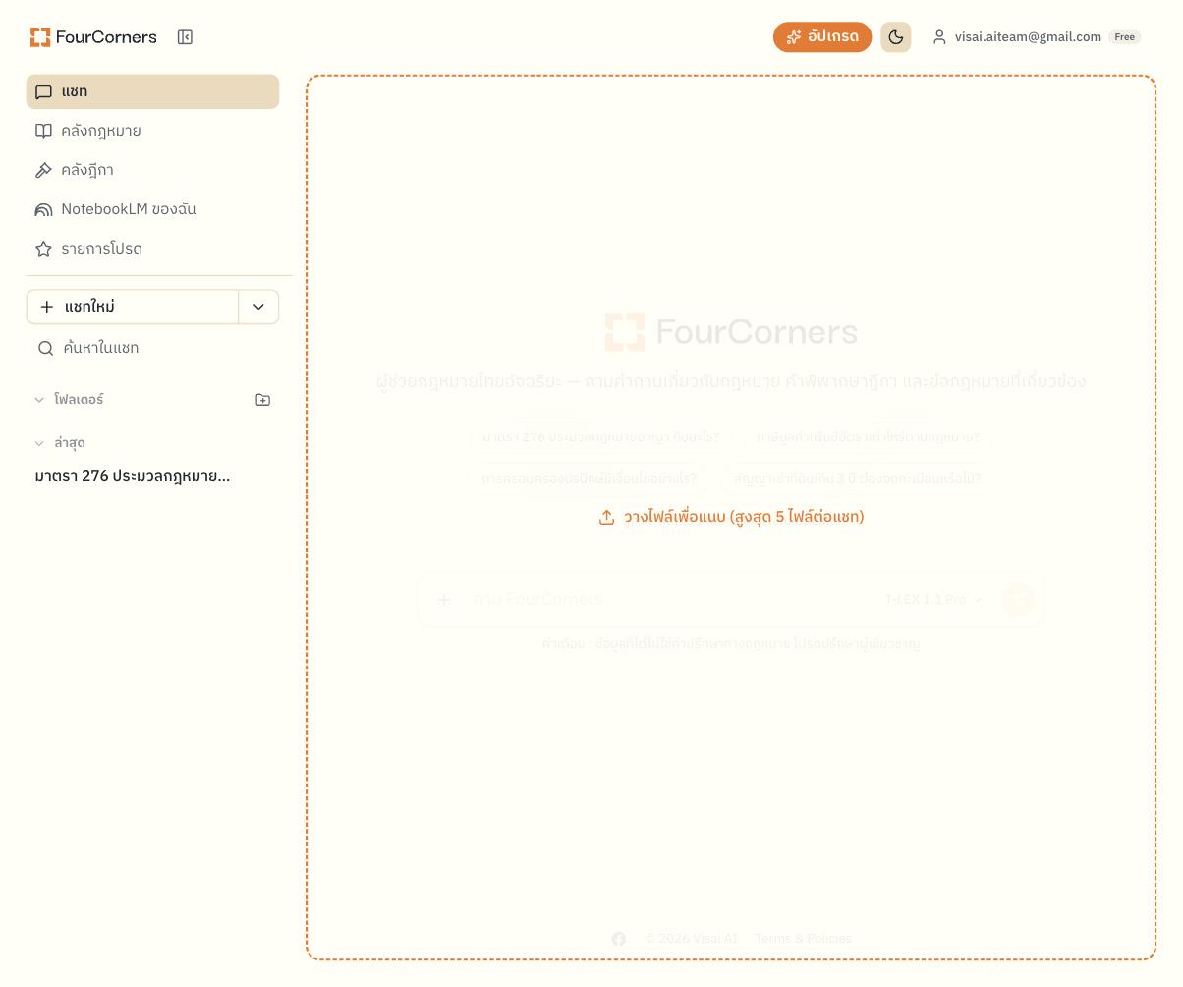Image resolution: width=1183 pixels, height=987 pixels.
Task: Click the FourCorners logo in the header
Action: coord(93,37)
